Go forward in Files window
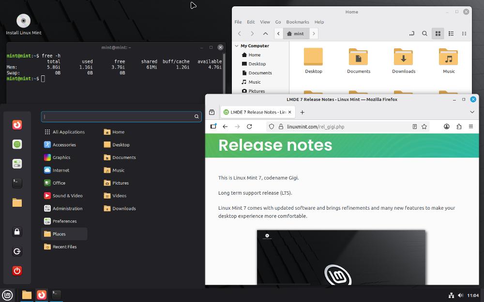Screen dimensions: 484x302 click(x=253, y=34)
